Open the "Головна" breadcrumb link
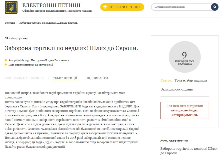220x157 pixels. 9,22
